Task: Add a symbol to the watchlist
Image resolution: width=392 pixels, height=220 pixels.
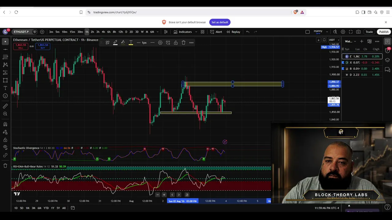Action: coord(362,41)
